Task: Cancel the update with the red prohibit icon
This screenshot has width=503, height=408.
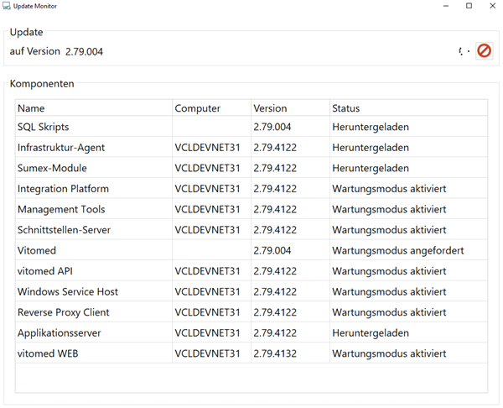Action: [x=484, y=50]
